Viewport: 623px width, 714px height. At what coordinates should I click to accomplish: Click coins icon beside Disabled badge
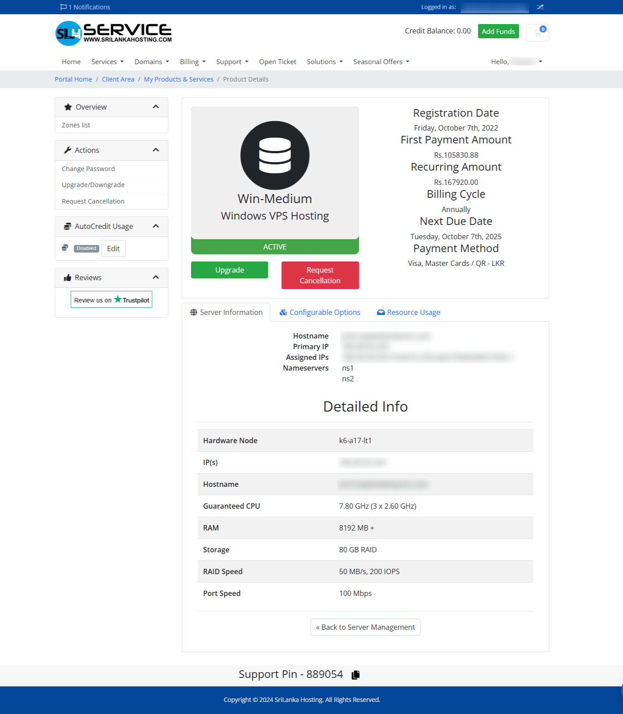point(65,248)
